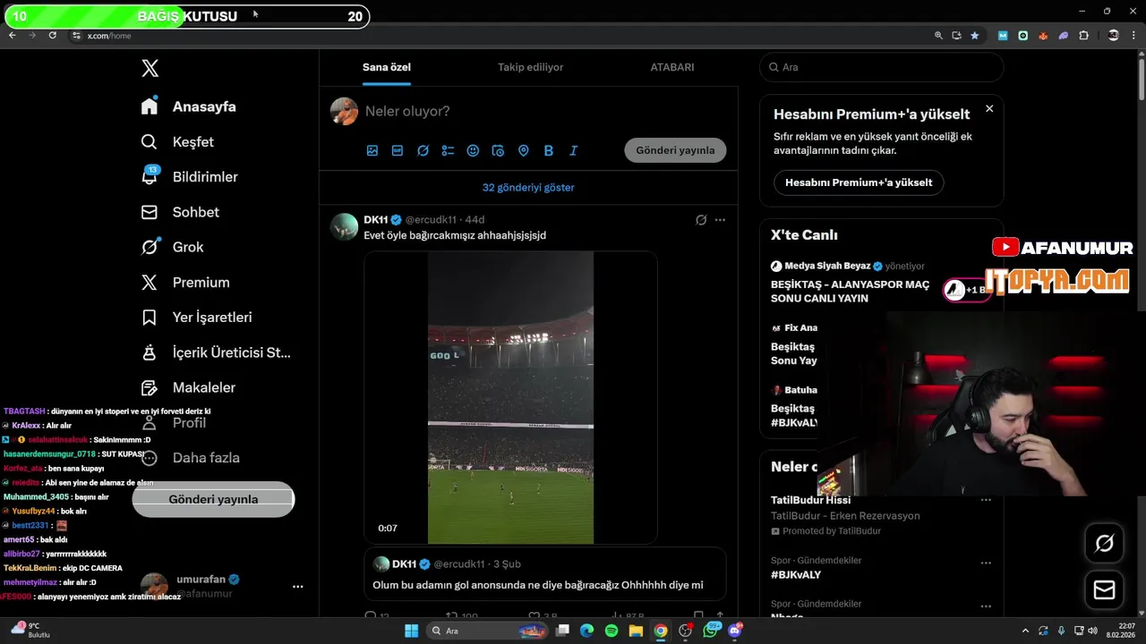Click the Grok icon in composer toolbar
The height and width of the screenshot is (644, 1146).
click(423, 150)
